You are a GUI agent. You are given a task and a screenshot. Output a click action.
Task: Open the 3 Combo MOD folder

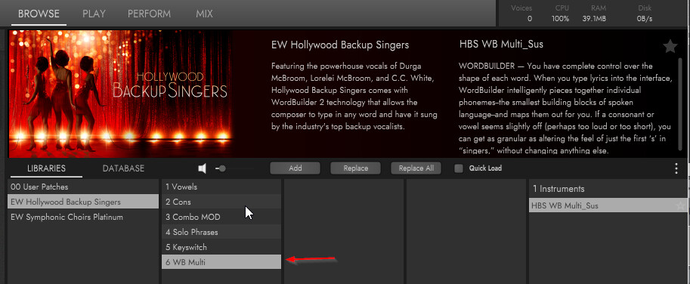coord(221,218)
